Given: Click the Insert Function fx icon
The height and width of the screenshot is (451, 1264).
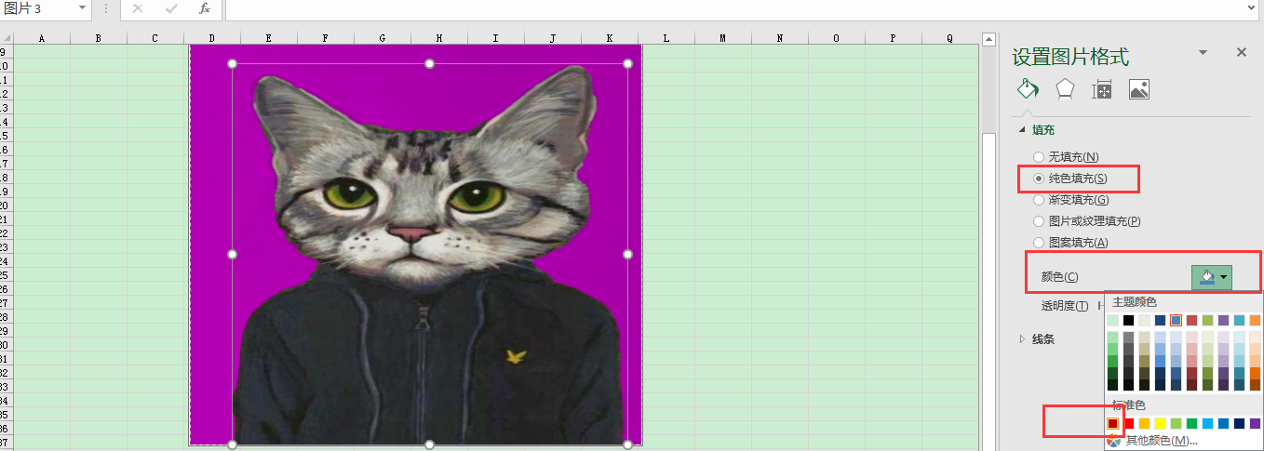Looking at the screenshot, I should [204, 8].
